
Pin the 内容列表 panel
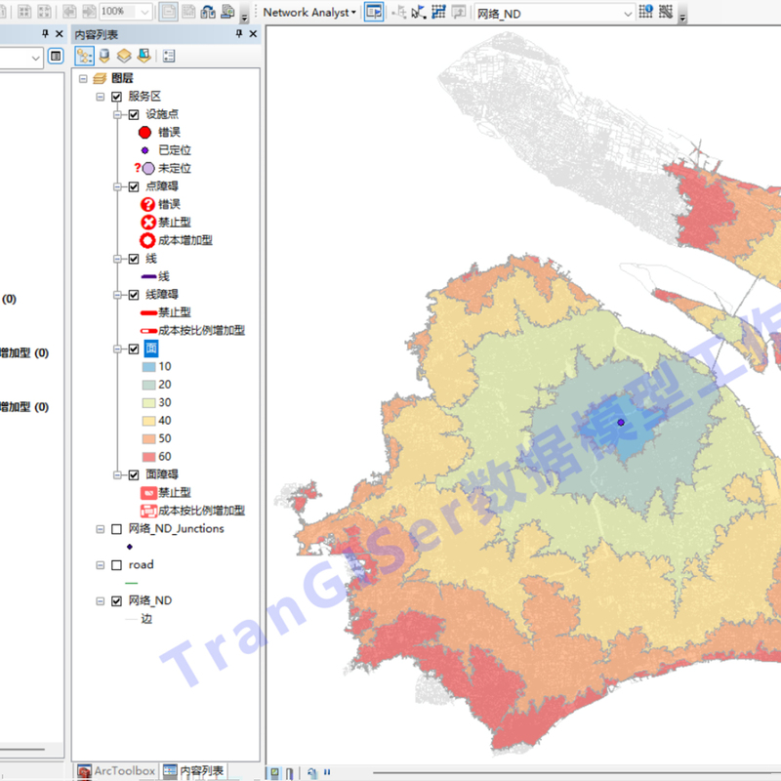click(x=240, y=32)
